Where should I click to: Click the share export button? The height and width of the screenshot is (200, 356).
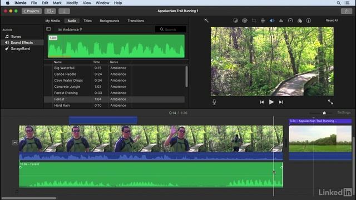[347, 11]
